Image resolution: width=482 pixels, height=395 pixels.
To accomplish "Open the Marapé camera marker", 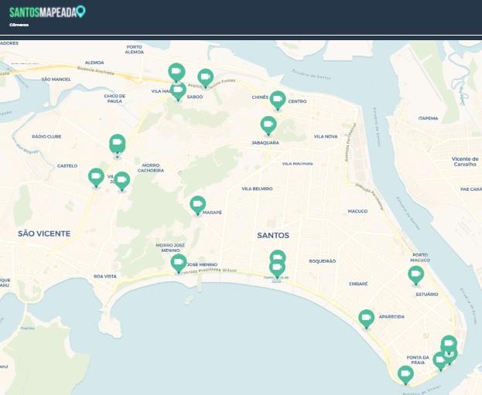I will point(197,206).
